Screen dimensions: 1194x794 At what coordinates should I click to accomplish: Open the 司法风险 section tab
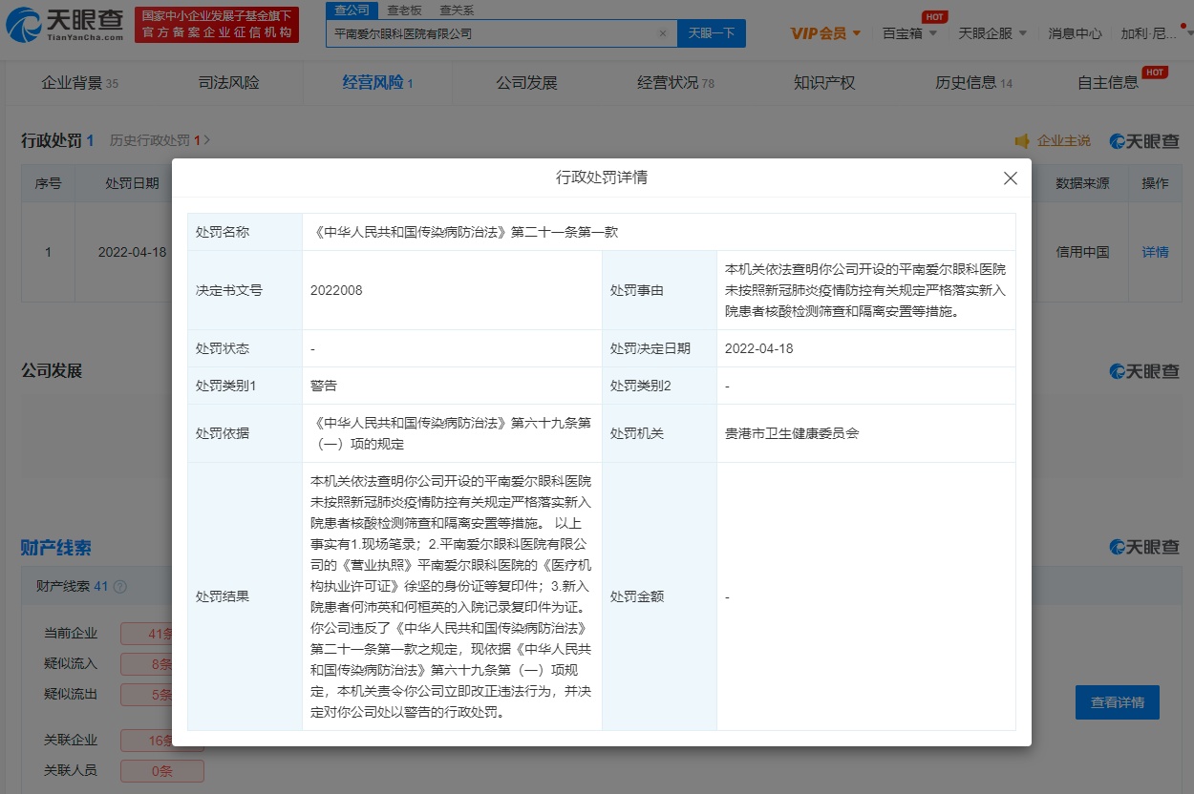tap(228, 83)
